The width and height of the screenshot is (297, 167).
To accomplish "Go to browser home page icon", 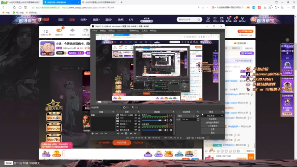I will 20,7.
